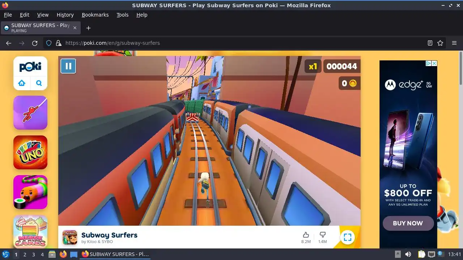This screenshot has width=463, height=260.
Task: Open the AdChoices info icon
Action: pos(428,63)
